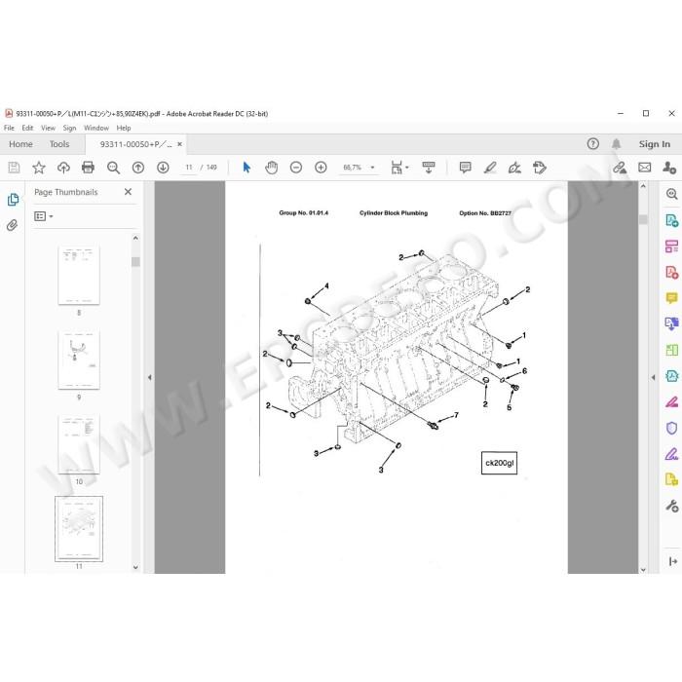Open More Tools wrench icon
This screenshot has width=682, height=682.
coord(671,506)
